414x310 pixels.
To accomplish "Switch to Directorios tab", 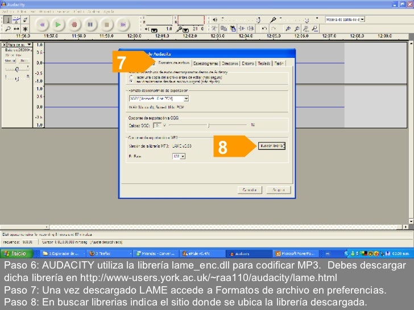I will 230,63.
